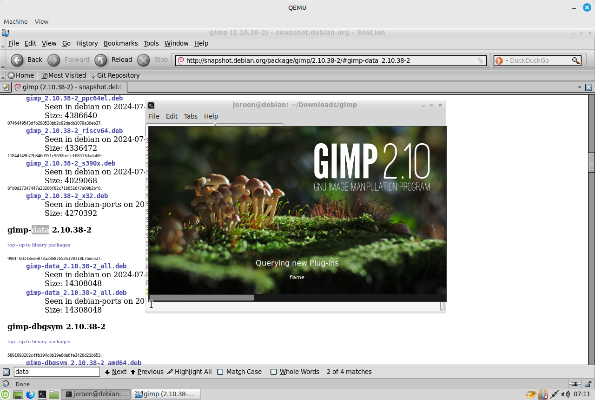Open the browser Go menu
595x400 pixels.
[66, 43]
